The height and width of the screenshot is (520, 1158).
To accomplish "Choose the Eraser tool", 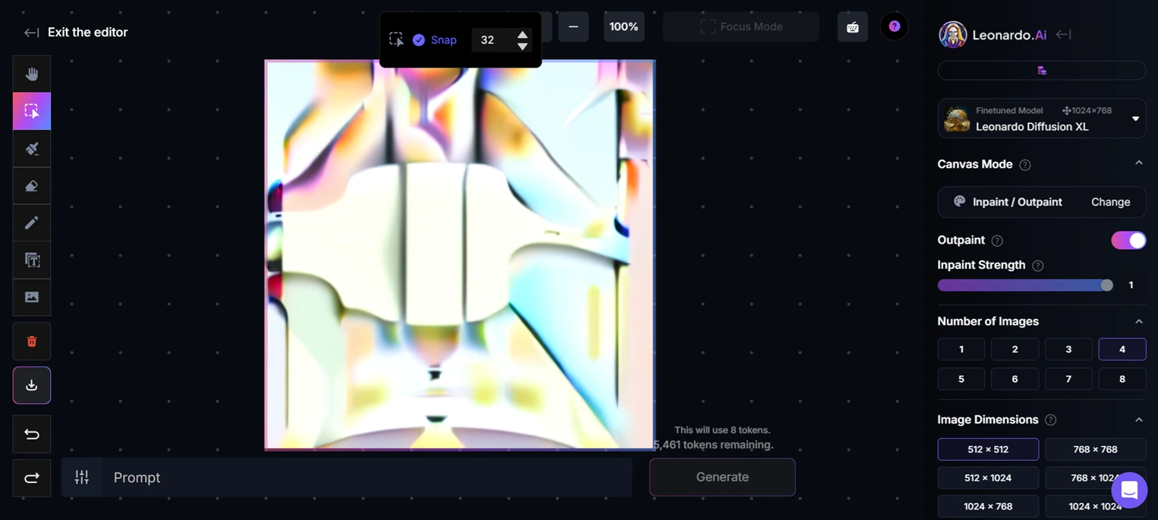I will [32, 186].
